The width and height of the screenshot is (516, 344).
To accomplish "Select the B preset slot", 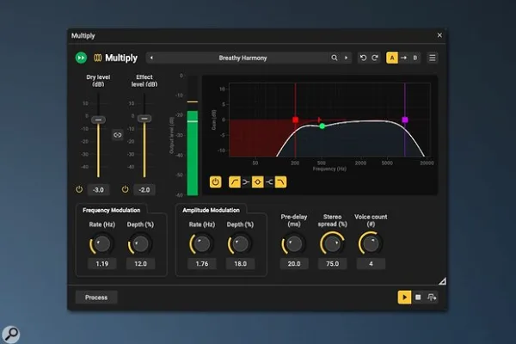I will coord(415,58).
